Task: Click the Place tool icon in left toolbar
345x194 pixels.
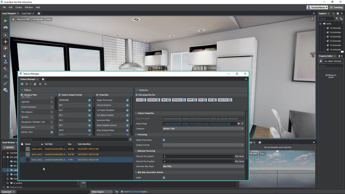Action: click(x=6, y=62)
